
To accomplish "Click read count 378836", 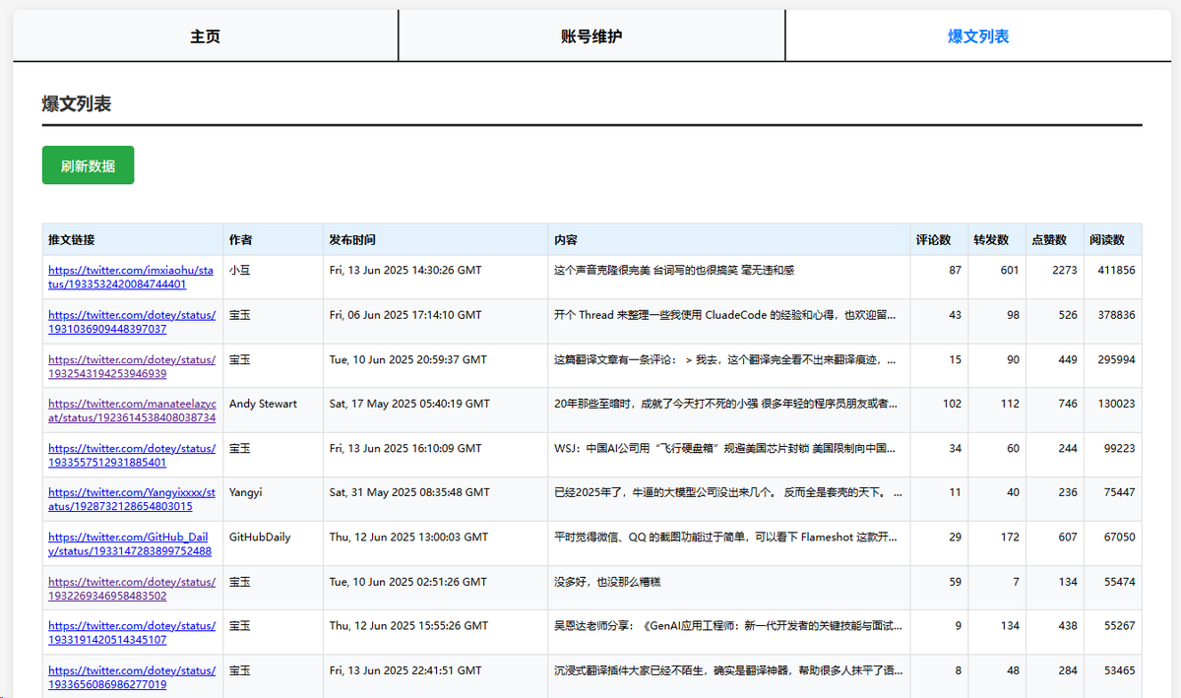I will coord(1116,315).
